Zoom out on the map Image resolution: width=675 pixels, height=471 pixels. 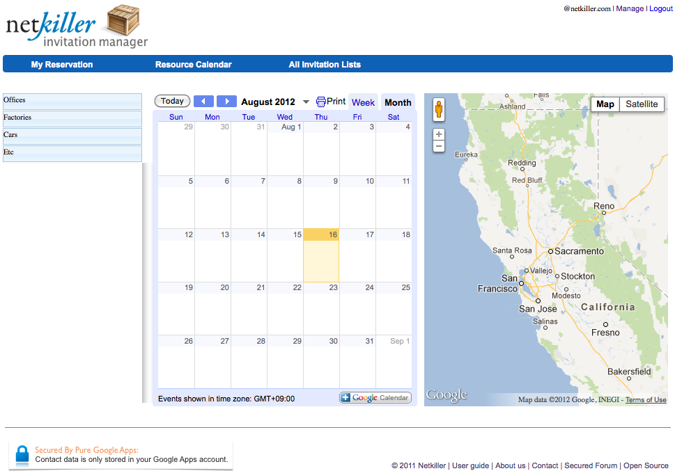(x=439, y=146)
